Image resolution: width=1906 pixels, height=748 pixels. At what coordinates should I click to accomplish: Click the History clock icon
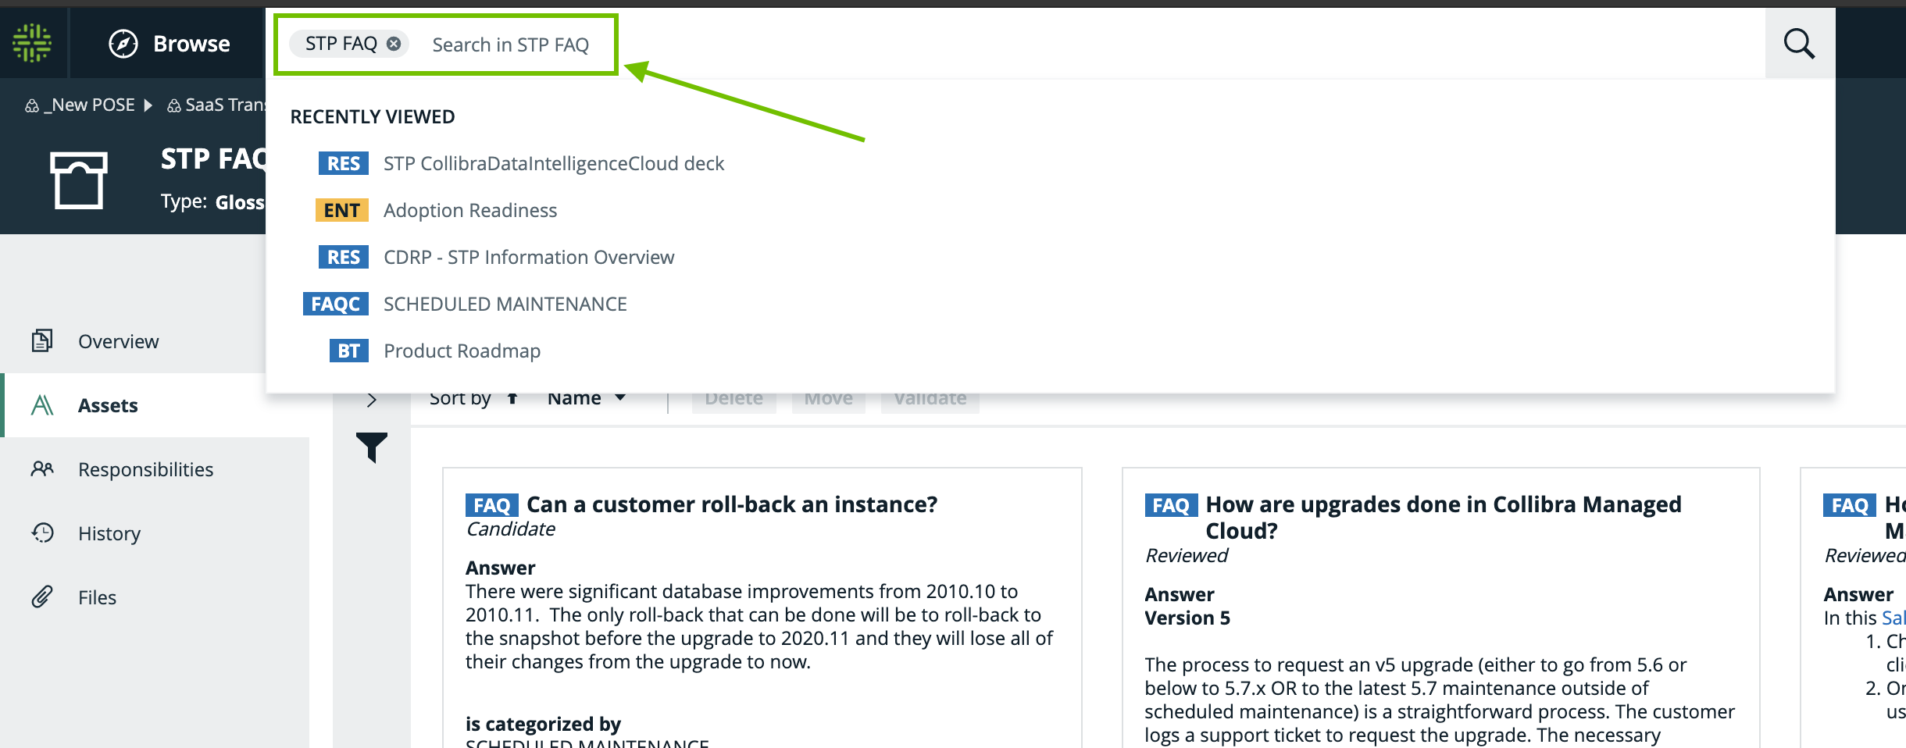coord(43,533)
